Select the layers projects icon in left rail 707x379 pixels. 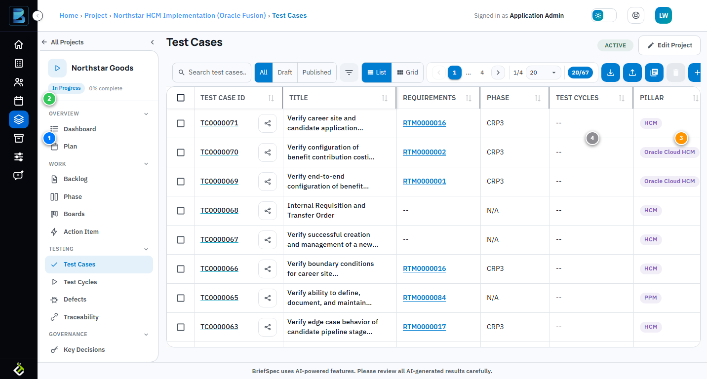tap(19, 119)
